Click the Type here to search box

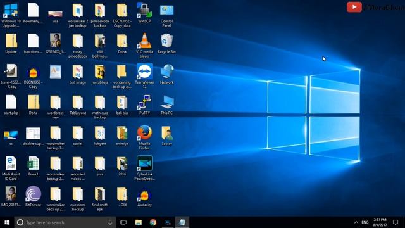click(65, 222)
